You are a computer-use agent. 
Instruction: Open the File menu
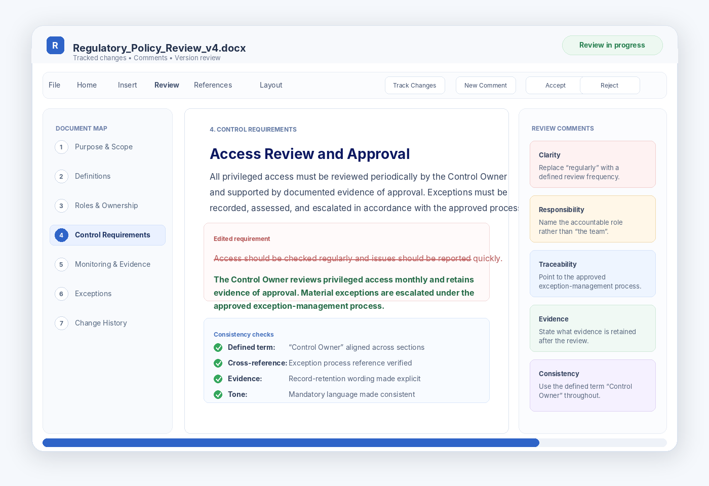coord(54,85)
